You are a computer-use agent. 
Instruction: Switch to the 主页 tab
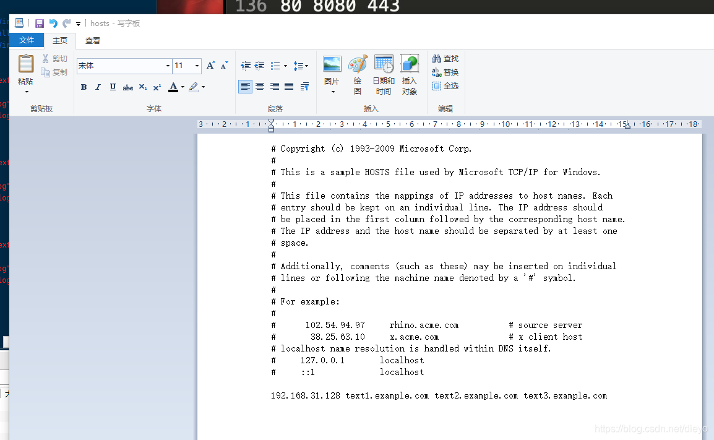[x=59, y=41]
